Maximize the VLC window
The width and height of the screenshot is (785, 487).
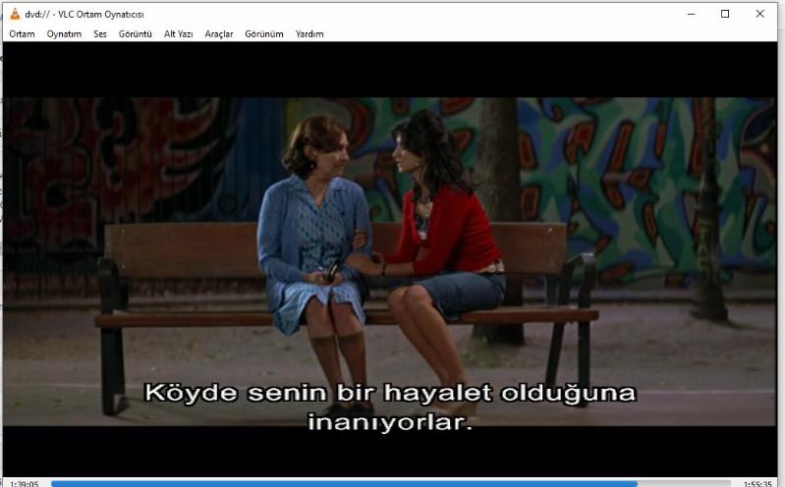725,14
